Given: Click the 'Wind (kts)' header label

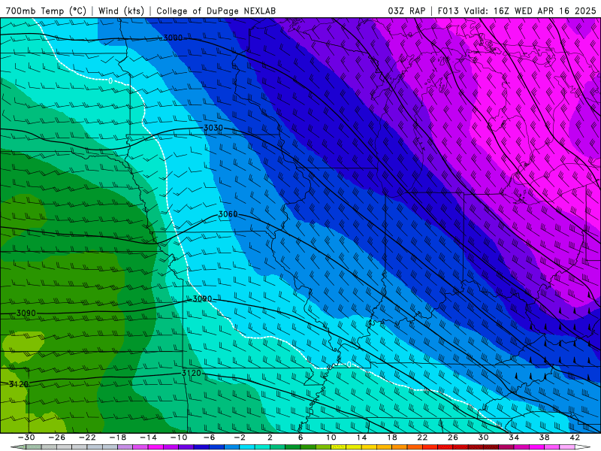Looking at the screenshot, I should 121,11.
